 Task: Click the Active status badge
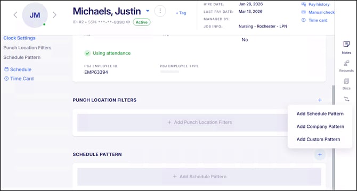[142, 22]
